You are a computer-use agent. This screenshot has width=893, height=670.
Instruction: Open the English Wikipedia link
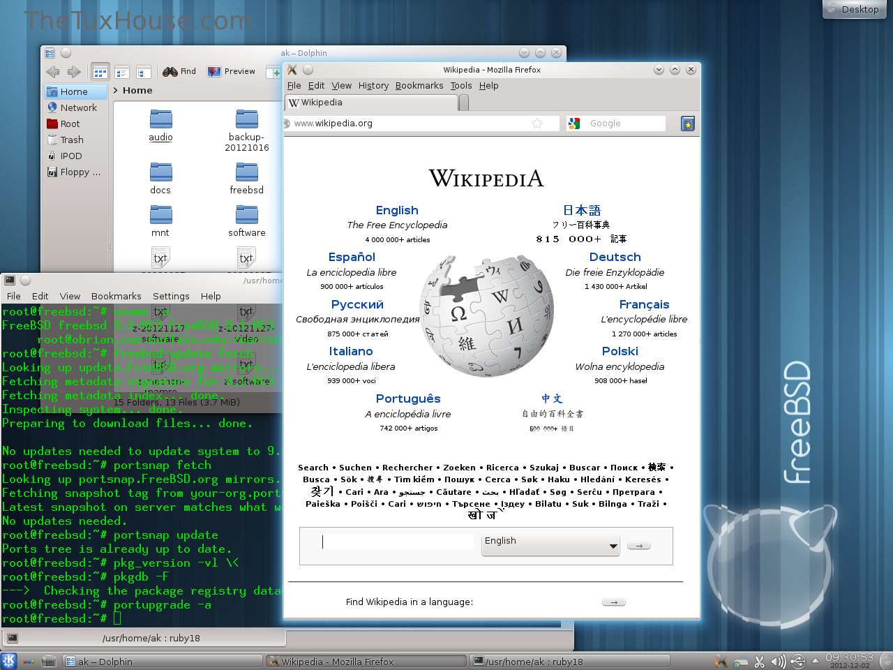pos(397,210)
